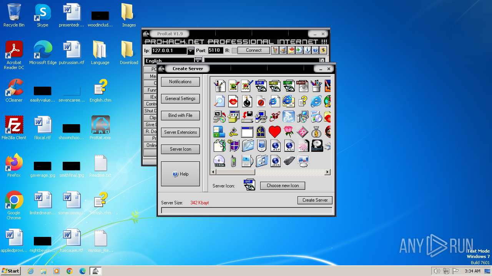Click the Connect button in ProRat

254,50
